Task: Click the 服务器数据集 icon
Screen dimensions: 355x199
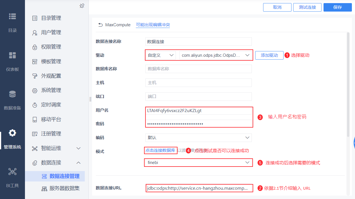Action: (44, 189)
